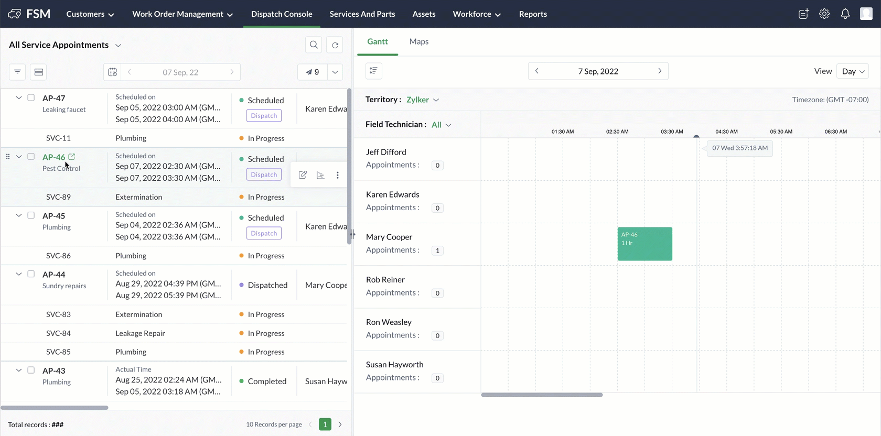This screenshot has height=436, width=881.
Task: Open the filter icon in appointments list
Action: (17, 72)
